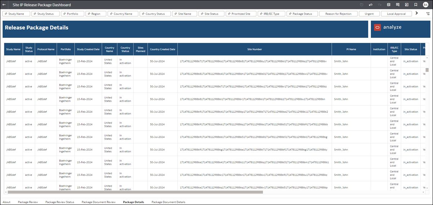433x205 pixels.
Task: Open the Study Status filter chip
Action: coord(45,14)
